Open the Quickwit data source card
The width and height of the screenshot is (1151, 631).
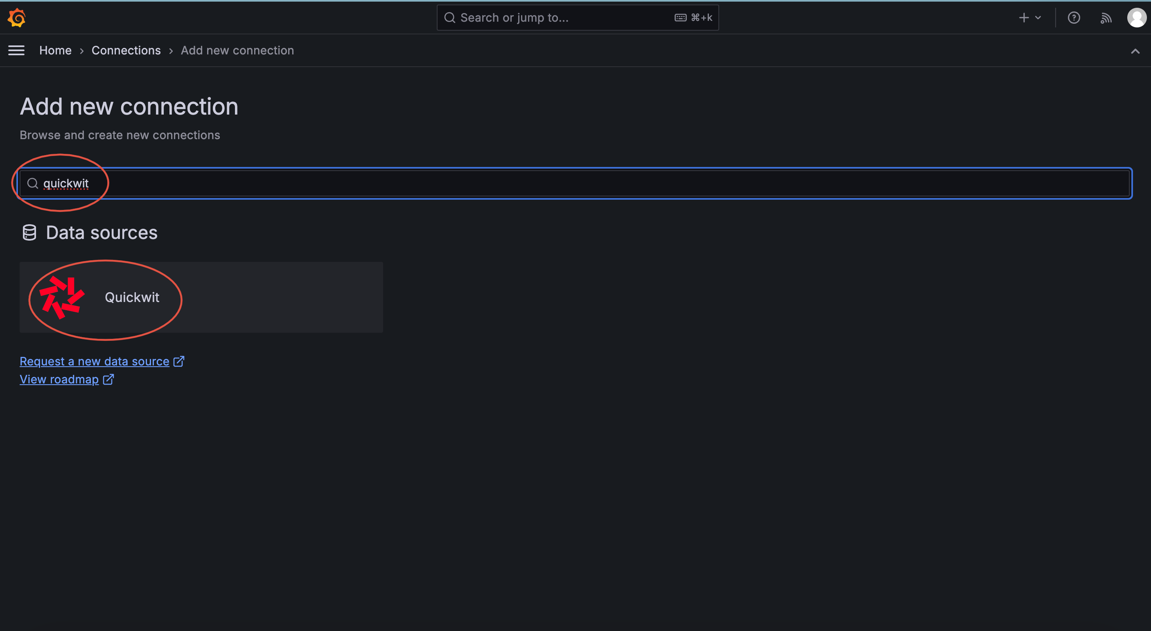click(x=201, y=297)
